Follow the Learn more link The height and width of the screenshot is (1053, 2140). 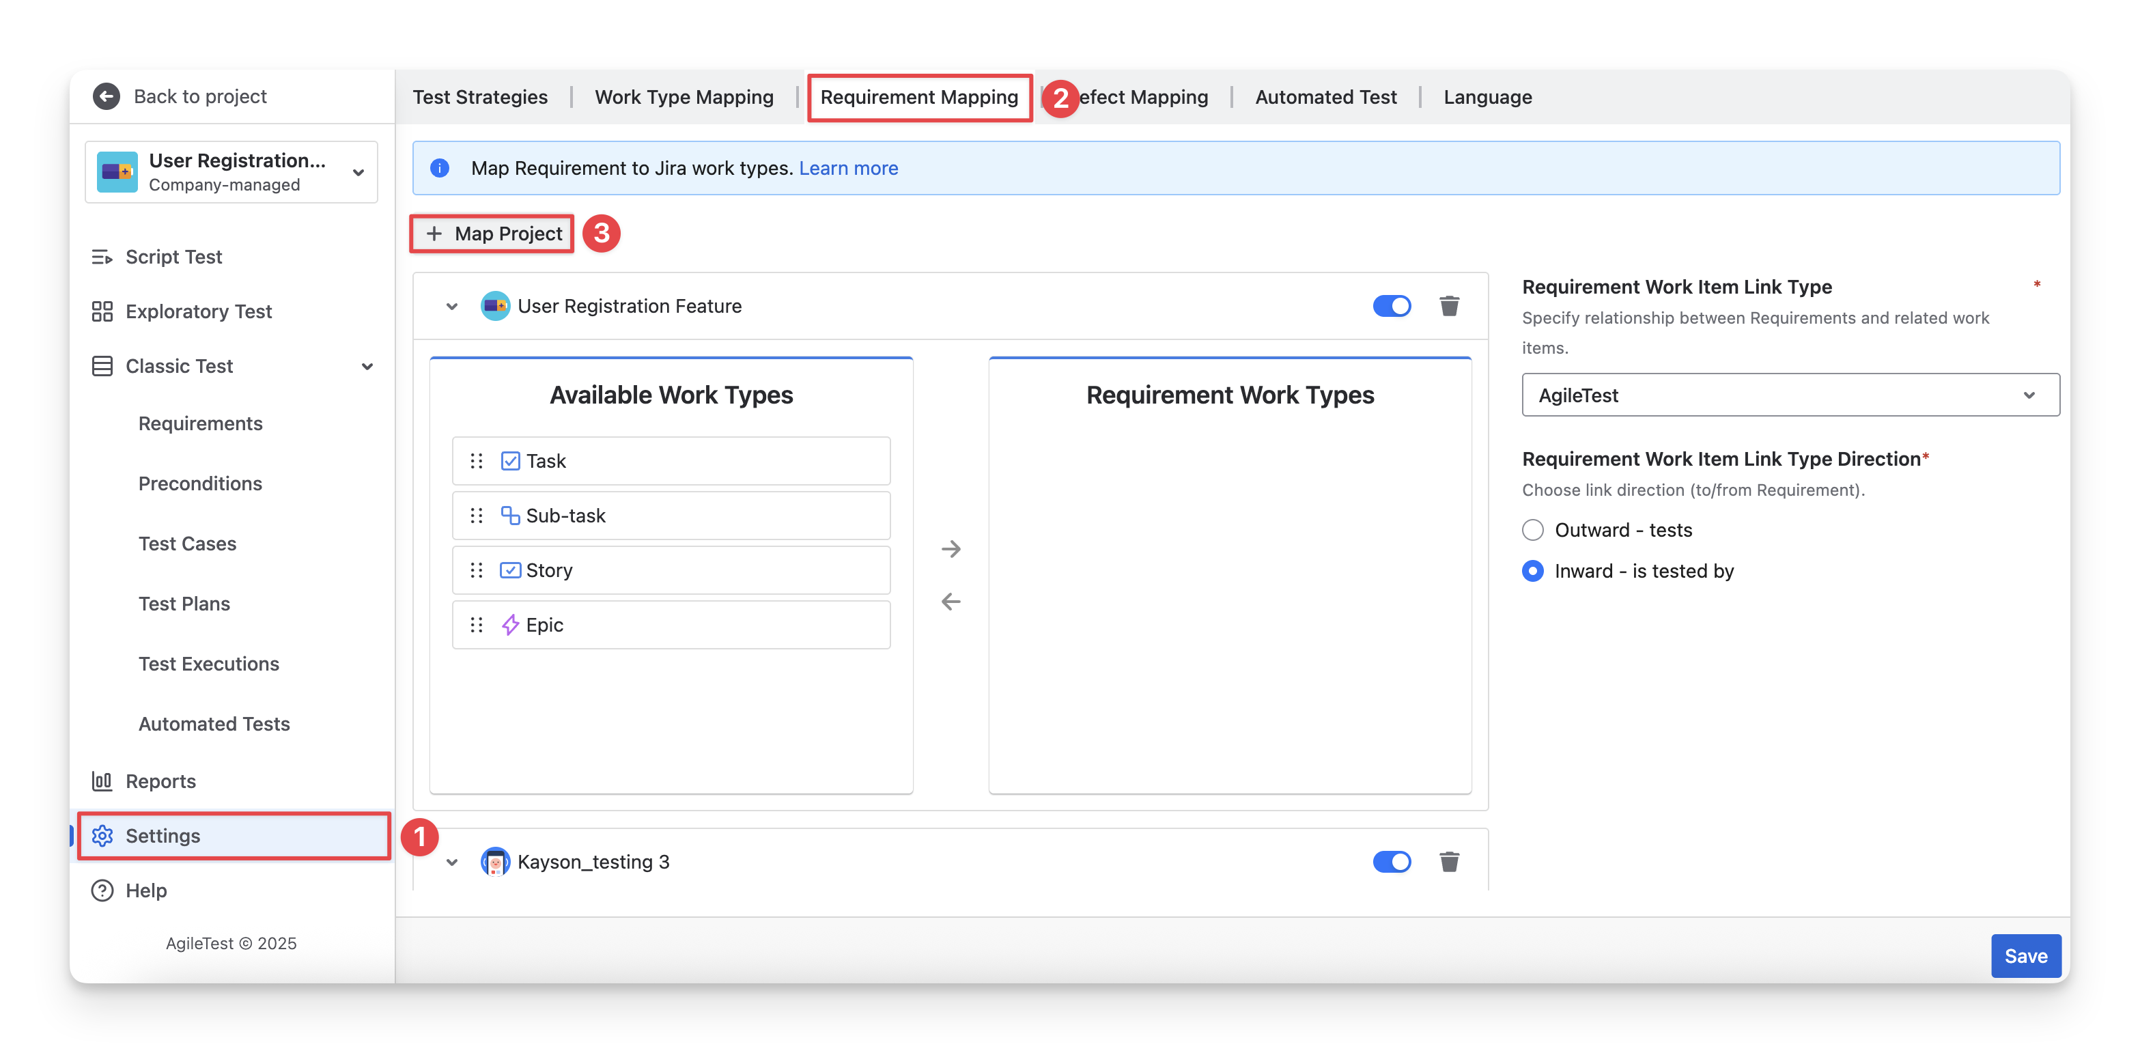(x=848, y=168)
